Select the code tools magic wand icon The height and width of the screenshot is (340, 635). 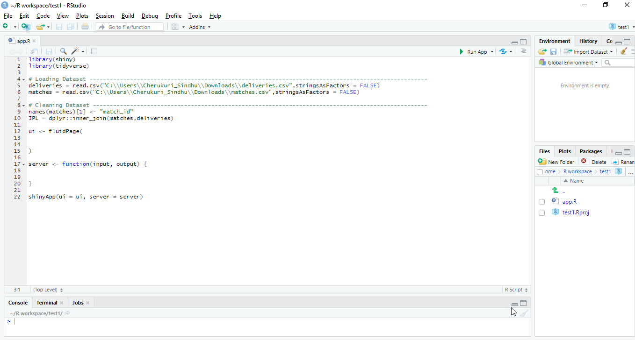(x=75, y=51)
